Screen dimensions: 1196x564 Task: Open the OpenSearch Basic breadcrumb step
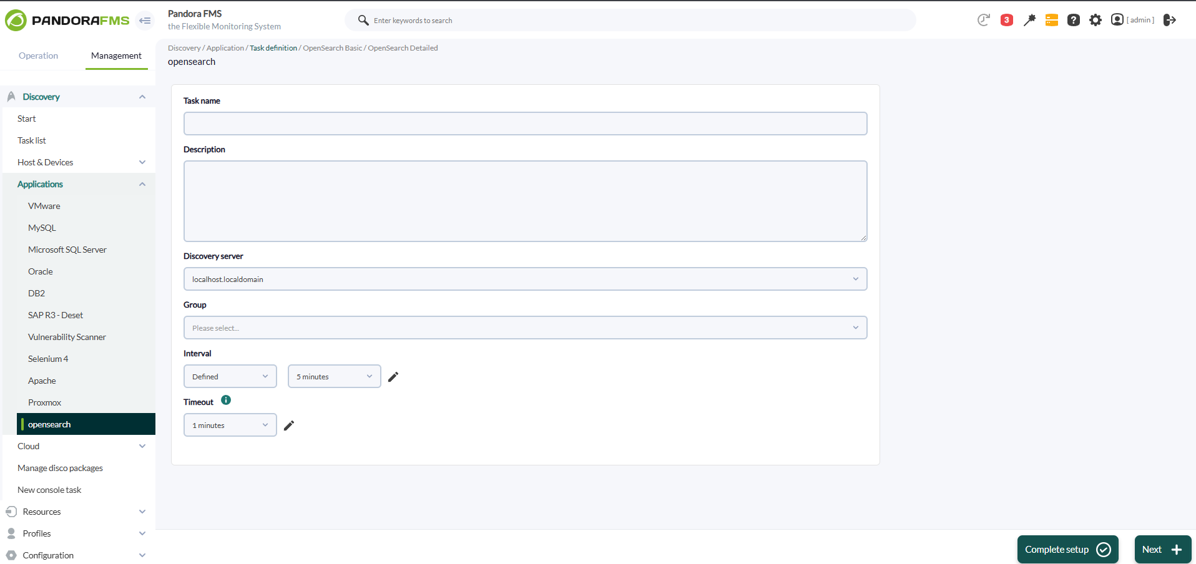pyautogui.click(x=332, y=48)
